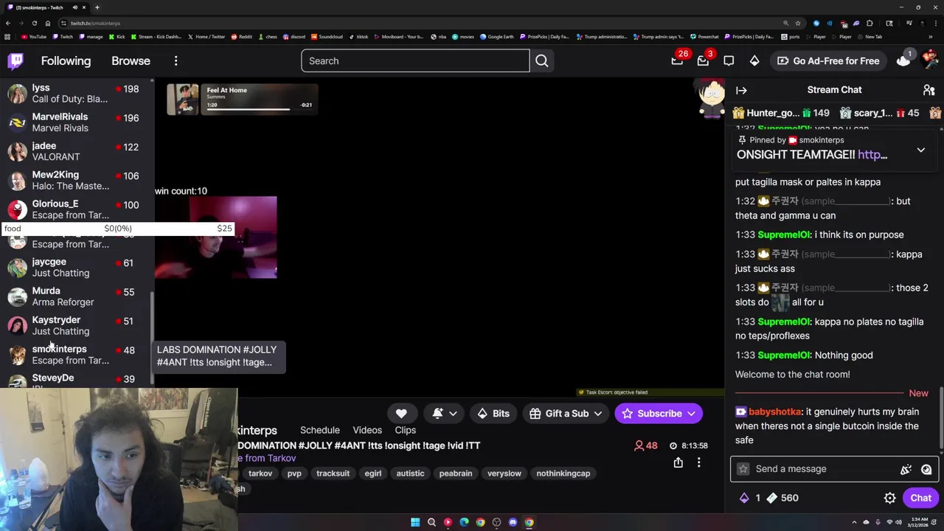Open Bits icon inside the chat input
The width and height of the screenshot is (944, 531).
(906, 469)
